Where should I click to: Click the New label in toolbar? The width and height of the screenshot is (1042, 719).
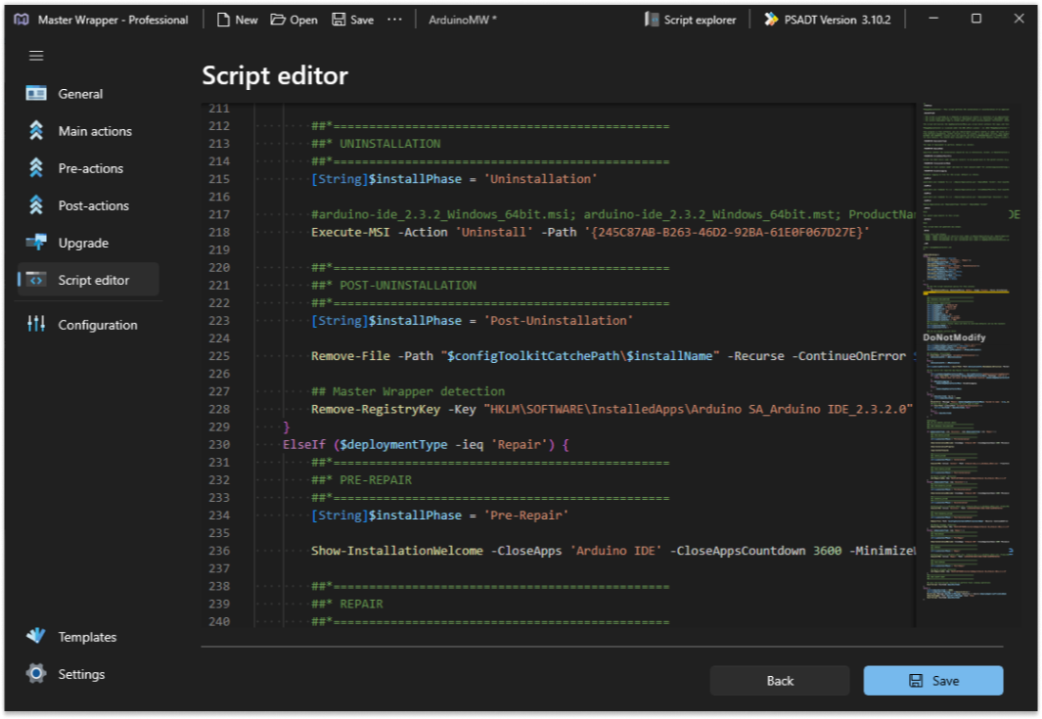[x=247, y=20]
